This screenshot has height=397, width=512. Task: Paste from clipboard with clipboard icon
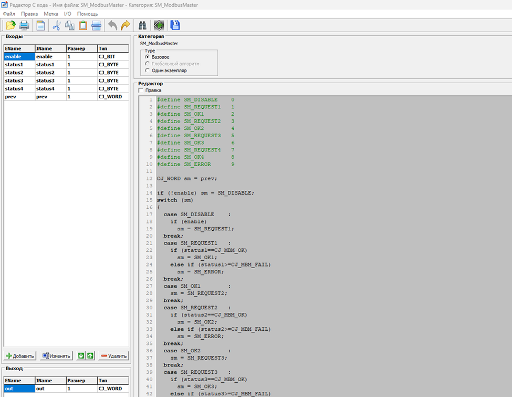(x=83, y=25)
